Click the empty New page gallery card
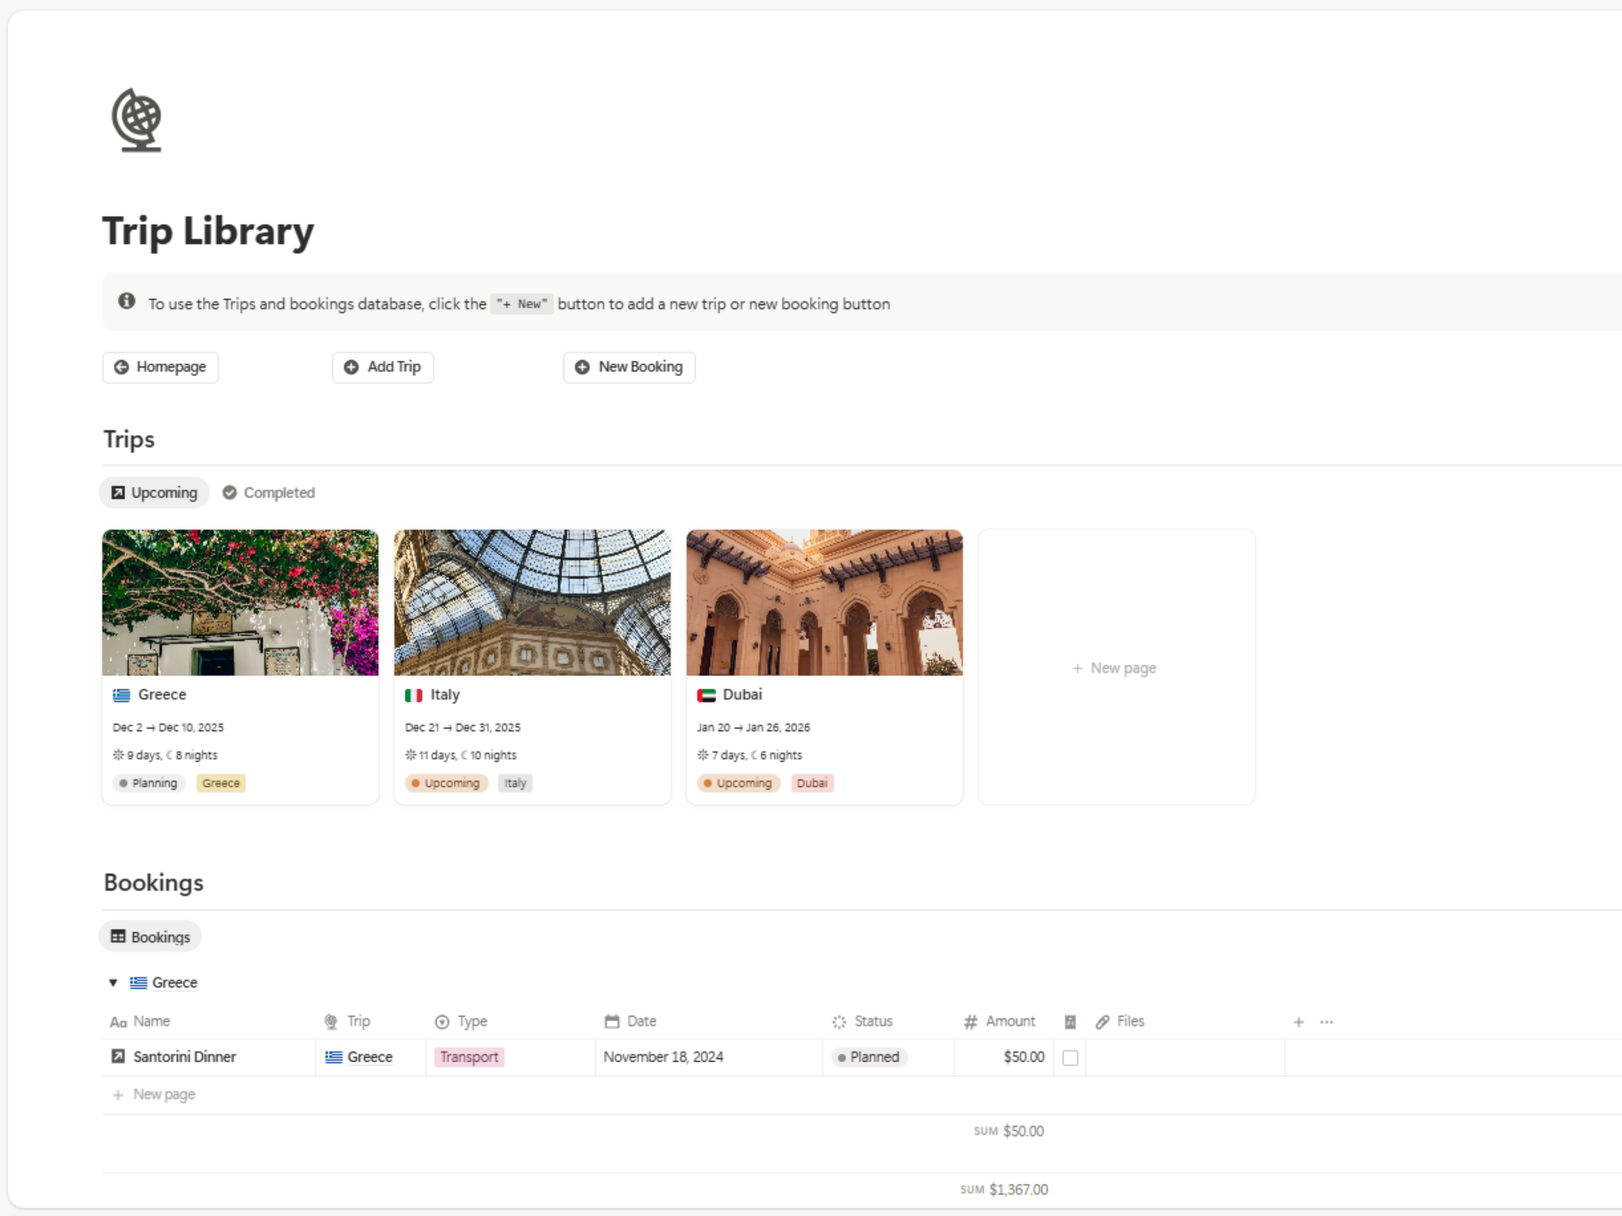 click(x=1116, y=668)
